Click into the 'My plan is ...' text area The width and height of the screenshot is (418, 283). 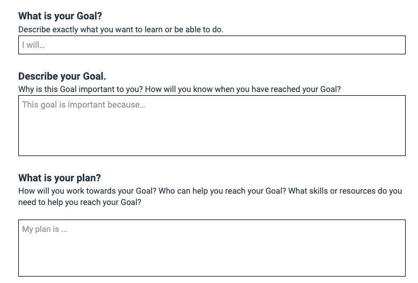212,250
